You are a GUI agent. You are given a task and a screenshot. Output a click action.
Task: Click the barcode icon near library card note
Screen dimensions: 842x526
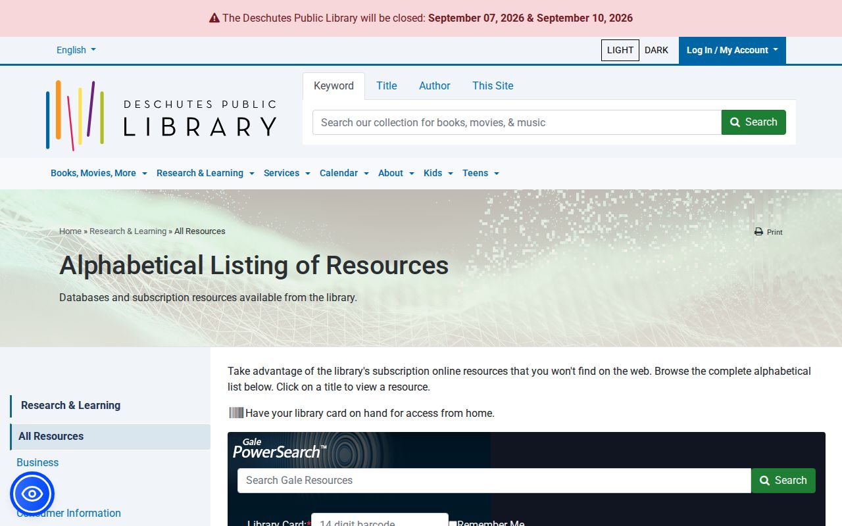pos(236,413)
